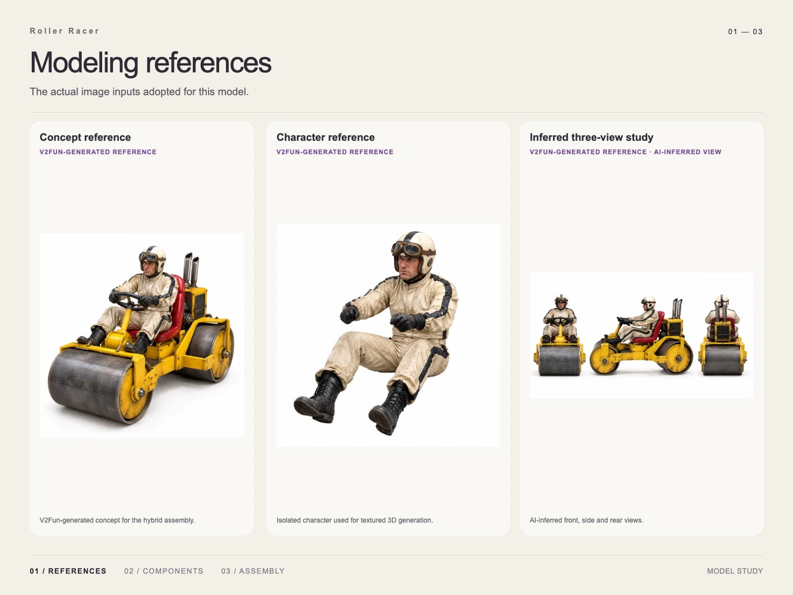Click the 'Roller Racer' project label
Image resolution: width=793 pixels, height=595 pixels.
pos(64,31)
